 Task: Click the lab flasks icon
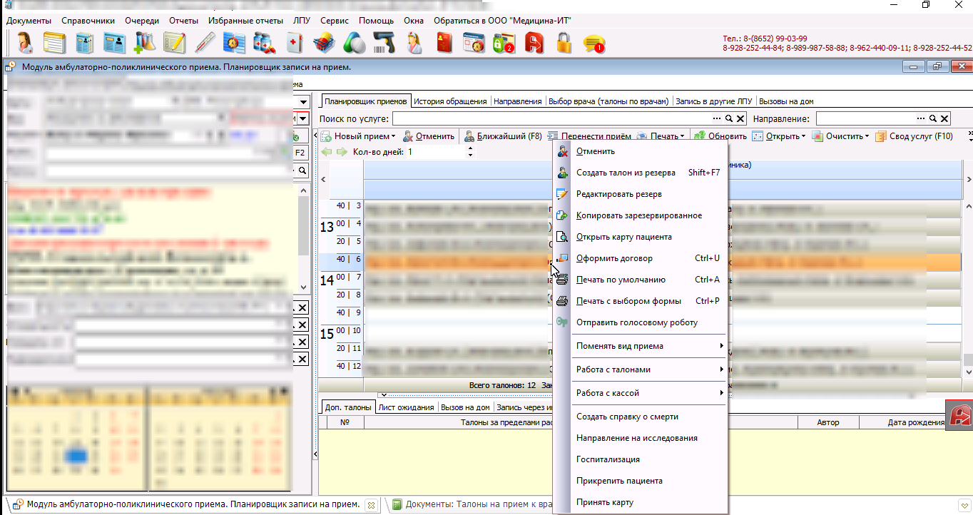click(x=145, y=44)
